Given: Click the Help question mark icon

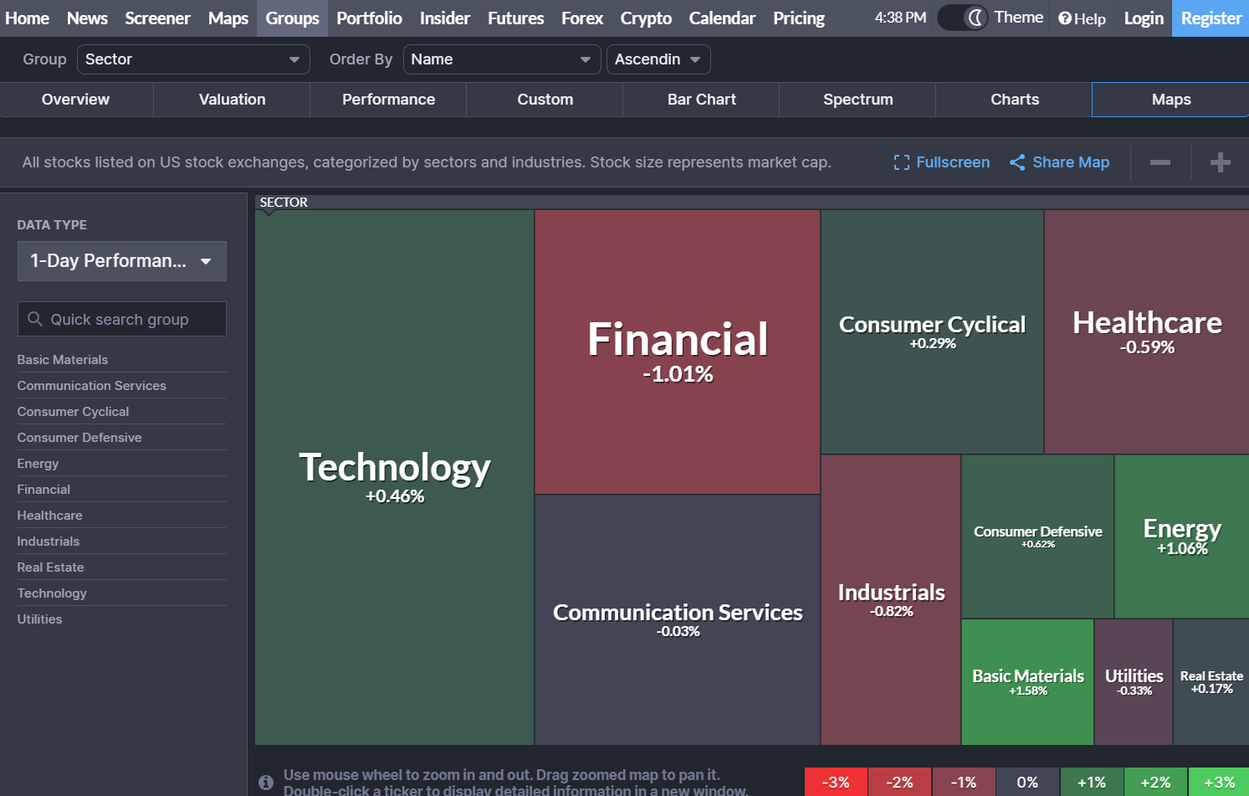Looking at the screenshot, I should coord(1065,18).
